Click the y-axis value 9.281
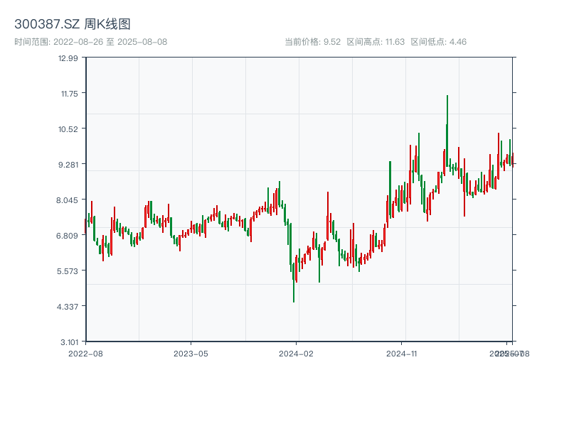 click(x=68, y=165)
